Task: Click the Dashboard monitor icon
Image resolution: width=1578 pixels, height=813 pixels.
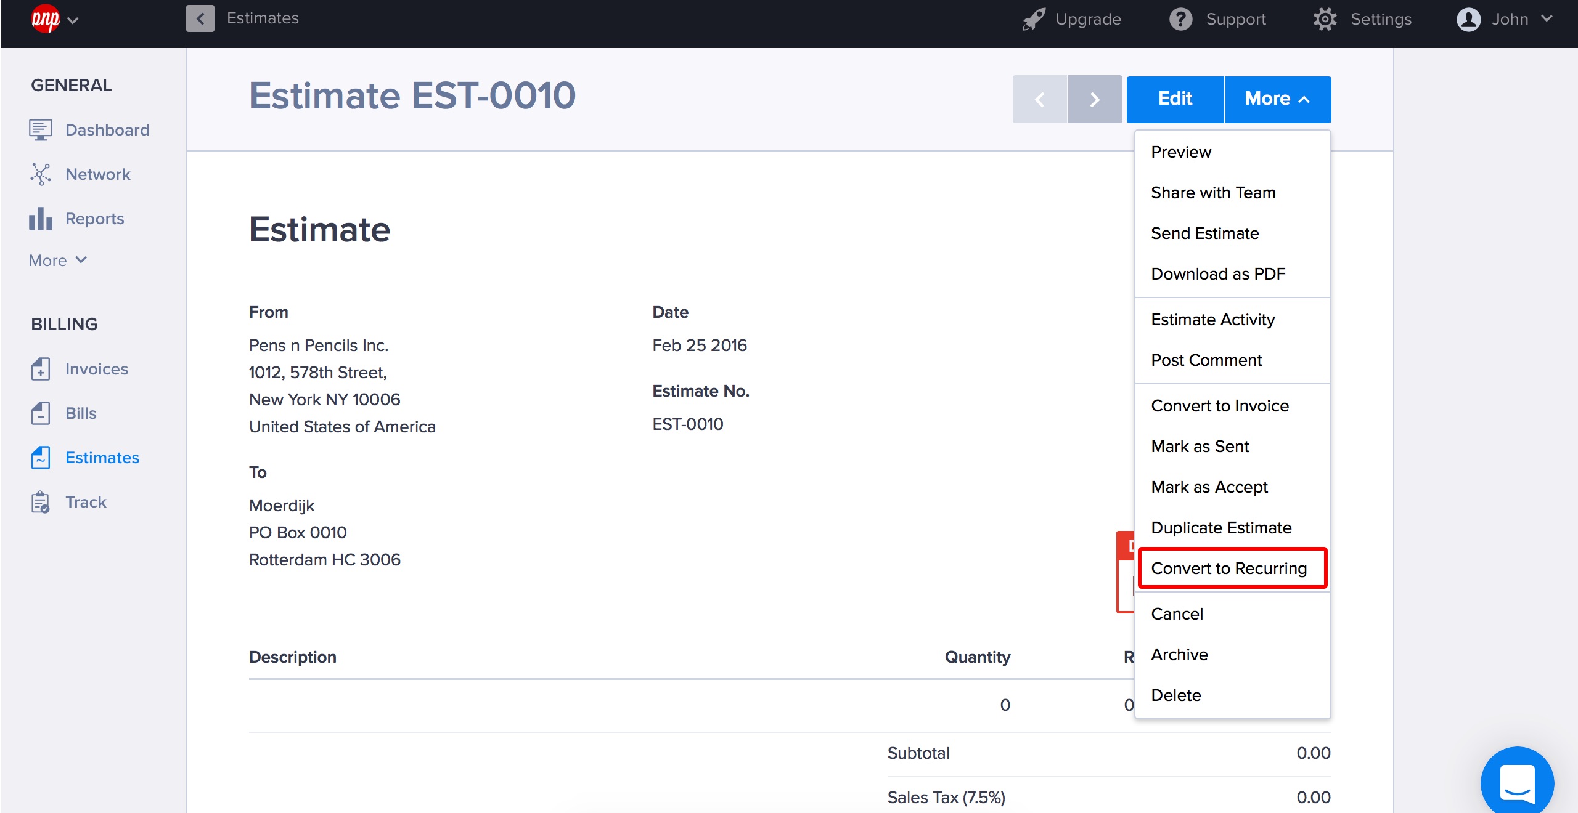Action: (x=41, y=130)
